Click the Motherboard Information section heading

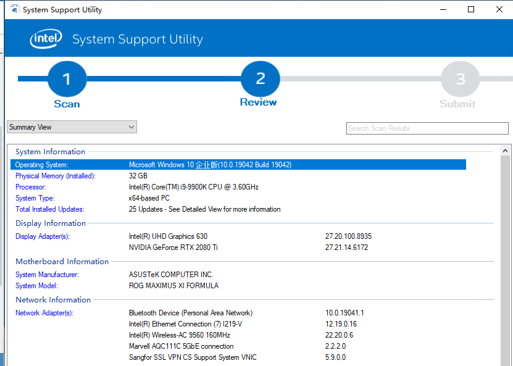[62, 261]
